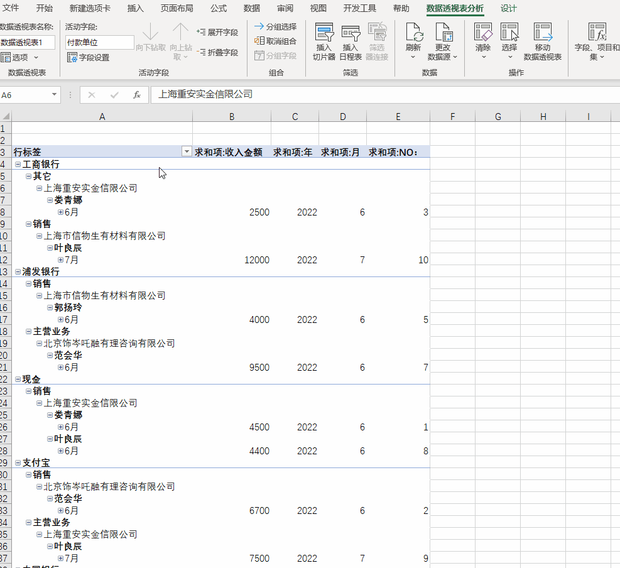Click the formula bar text 上海重安实金信限公司

coord(205,94)
